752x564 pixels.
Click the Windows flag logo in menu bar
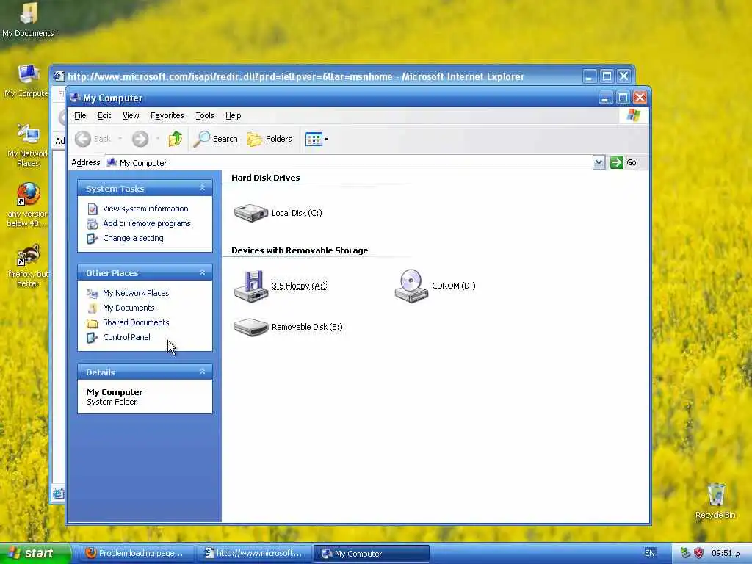click(x=634, y=115)
